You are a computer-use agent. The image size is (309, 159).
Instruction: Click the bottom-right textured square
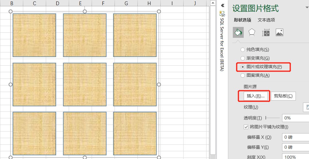click(x=135, y=134)
